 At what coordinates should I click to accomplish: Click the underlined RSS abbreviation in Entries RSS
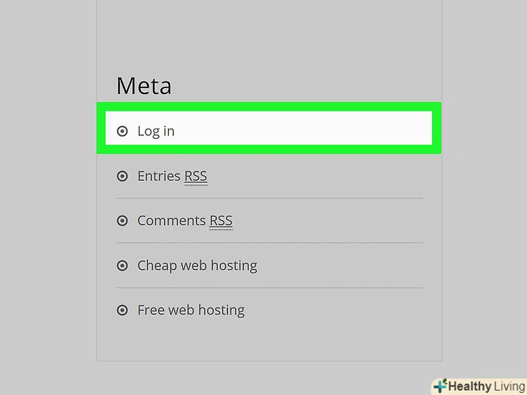[195, 176]
